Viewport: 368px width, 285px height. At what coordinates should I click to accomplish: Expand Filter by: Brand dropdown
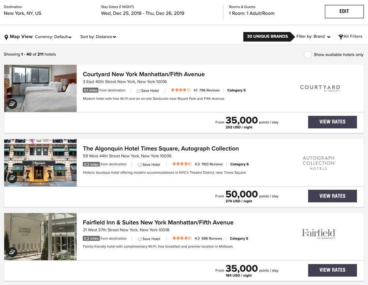point(313,36)
